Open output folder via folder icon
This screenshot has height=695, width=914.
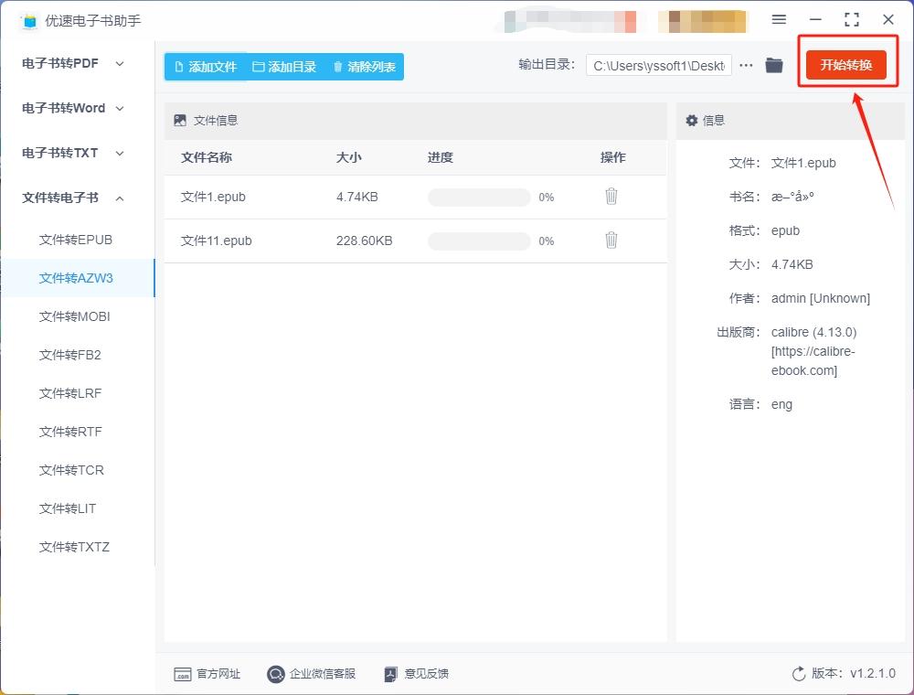click(773, 65)
